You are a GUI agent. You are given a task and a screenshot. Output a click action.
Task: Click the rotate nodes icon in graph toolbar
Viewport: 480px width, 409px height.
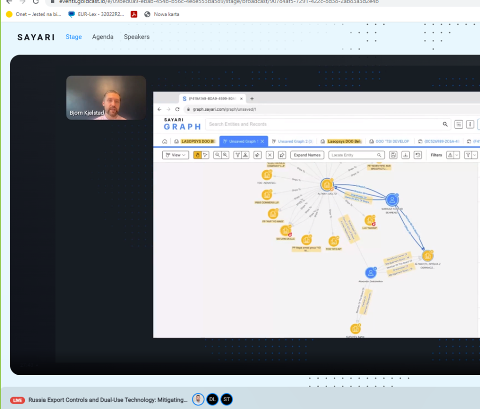pos(257,155)
